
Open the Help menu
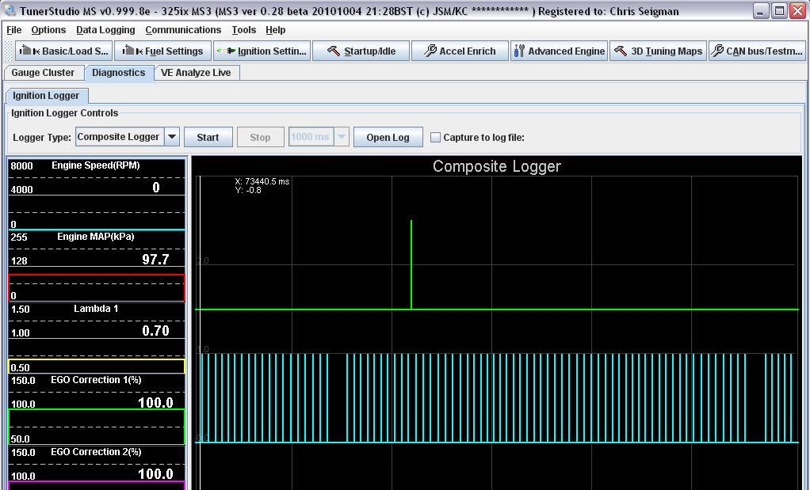pos(275,30)
